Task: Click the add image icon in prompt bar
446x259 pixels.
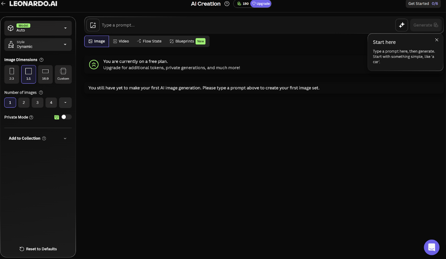Action: click(x=93, y=25)
